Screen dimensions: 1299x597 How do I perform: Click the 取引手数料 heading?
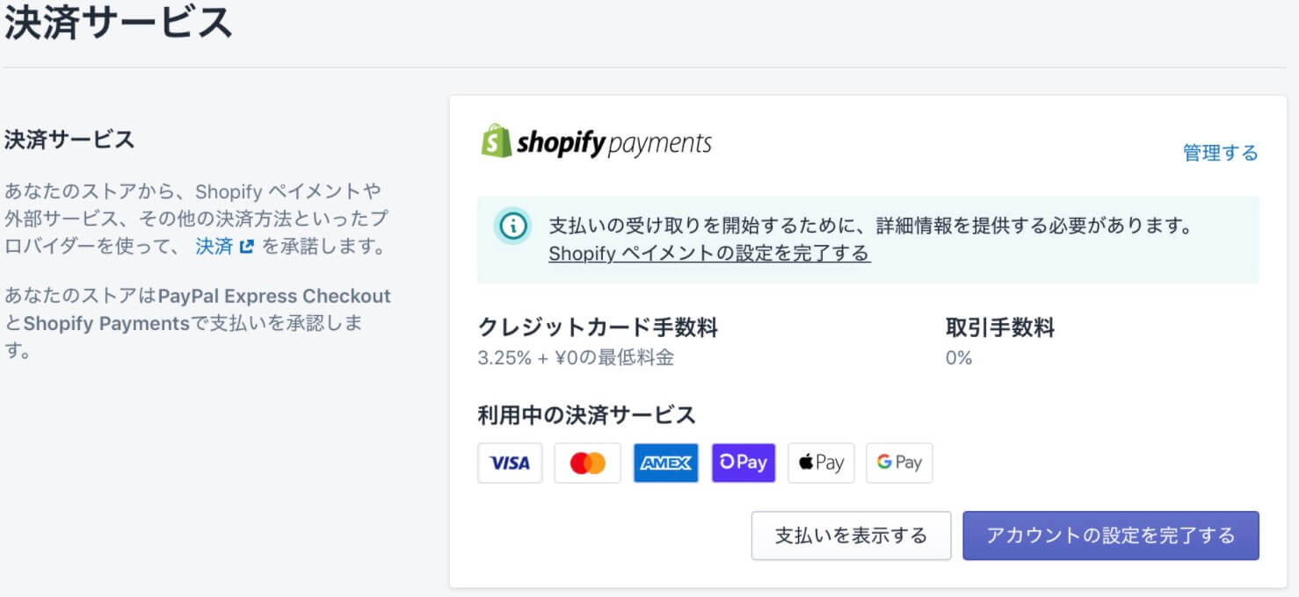[x=999, y=327]
